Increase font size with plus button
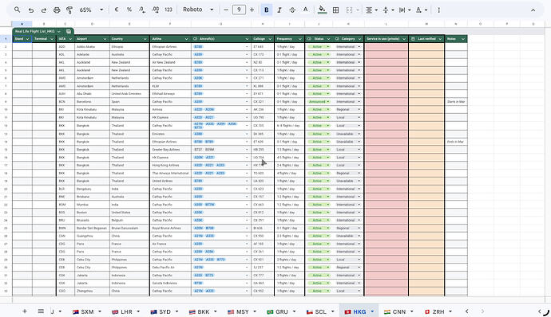 [x=252, y=10]
